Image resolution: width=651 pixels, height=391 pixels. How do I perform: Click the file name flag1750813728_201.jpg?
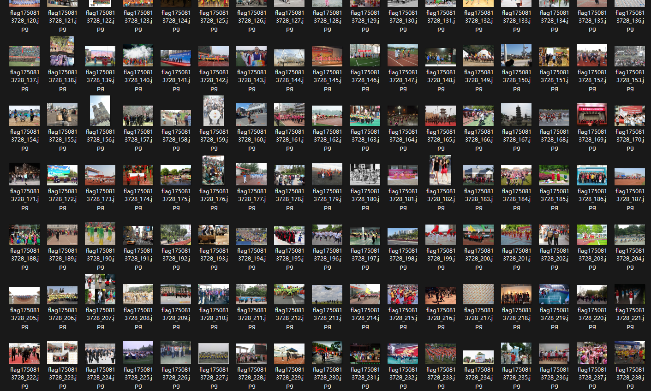(516, 259)
